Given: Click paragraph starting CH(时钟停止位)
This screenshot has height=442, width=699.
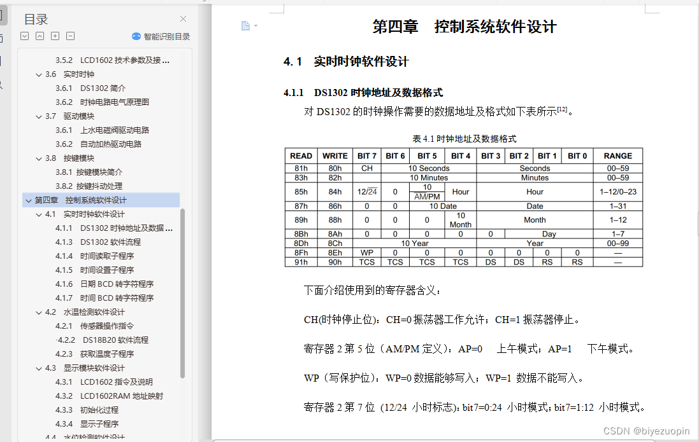Looking at the screenshot, I should pyautogui.click(x=442, y=320).
